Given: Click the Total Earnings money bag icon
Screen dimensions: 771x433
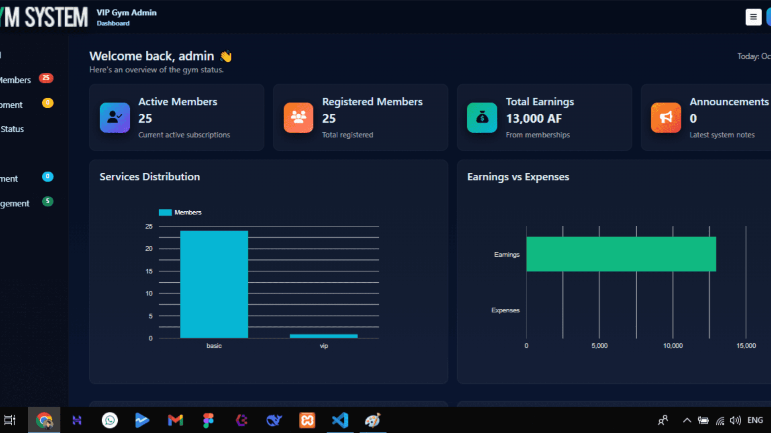Looking at the screenshot, I should coord(482,117).
